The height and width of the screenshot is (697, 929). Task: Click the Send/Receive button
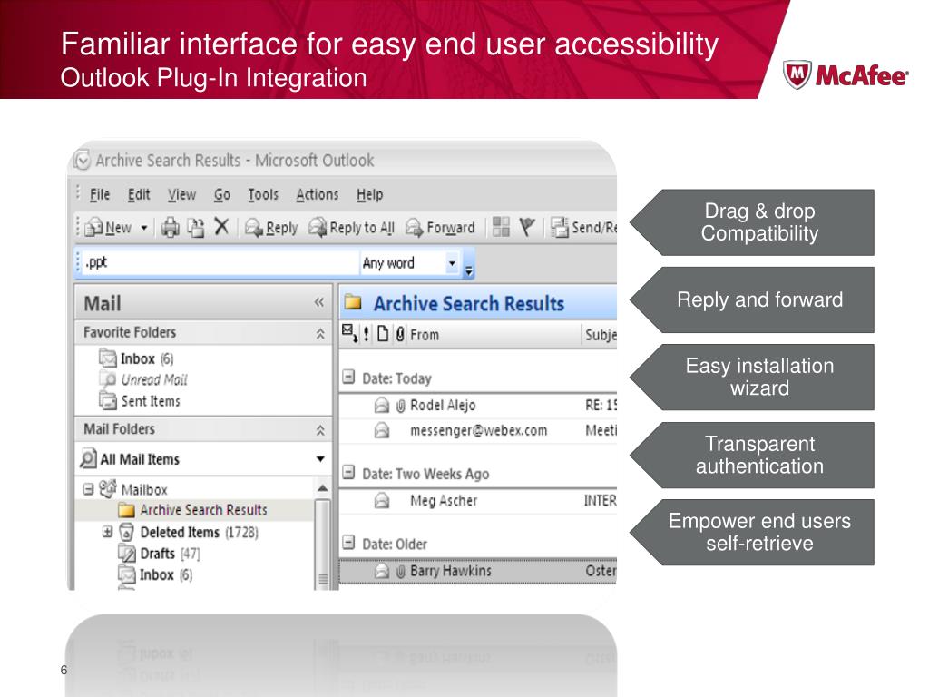pos(583,228)
